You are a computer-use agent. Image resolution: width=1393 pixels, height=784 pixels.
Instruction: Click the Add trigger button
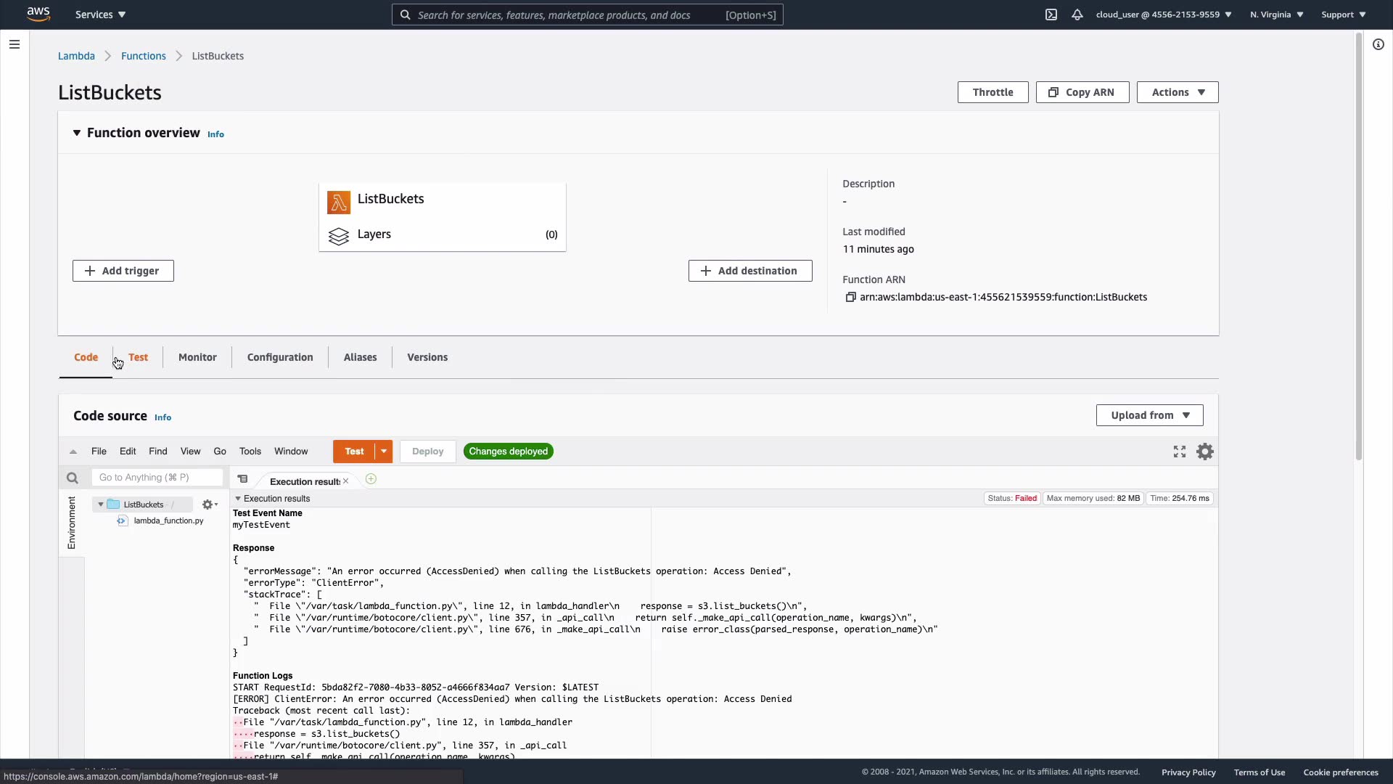123,271
